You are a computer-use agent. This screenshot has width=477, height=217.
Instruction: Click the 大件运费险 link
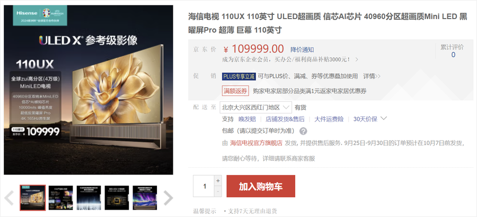click(329, 119)
